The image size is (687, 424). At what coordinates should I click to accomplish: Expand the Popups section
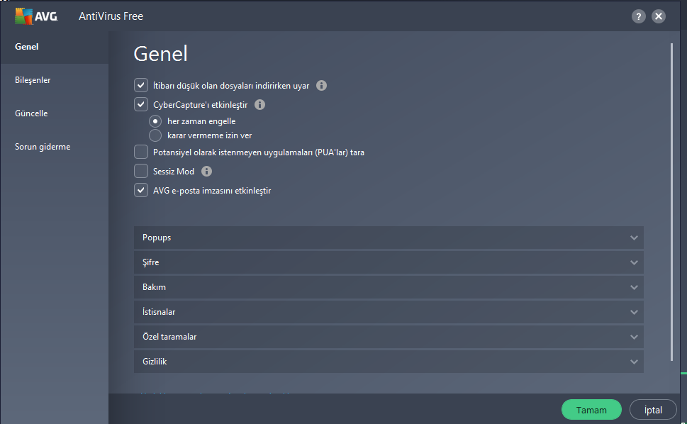[x=388, y=238]
